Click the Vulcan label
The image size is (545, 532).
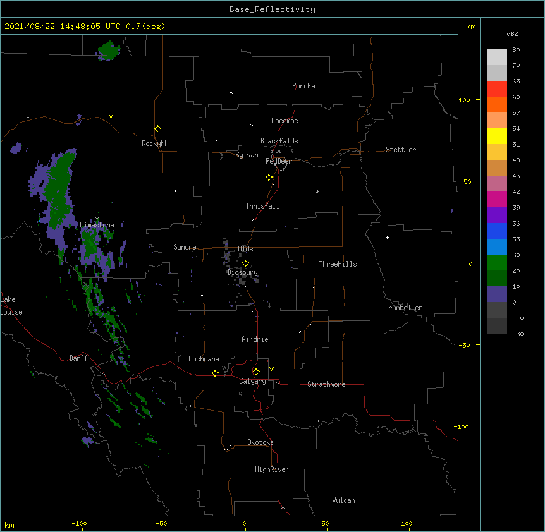click(343, 500)
